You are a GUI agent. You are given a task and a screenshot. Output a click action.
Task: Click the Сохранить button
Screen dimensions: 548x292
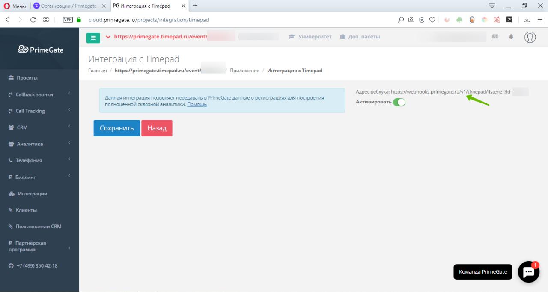[x=117, y=128]
